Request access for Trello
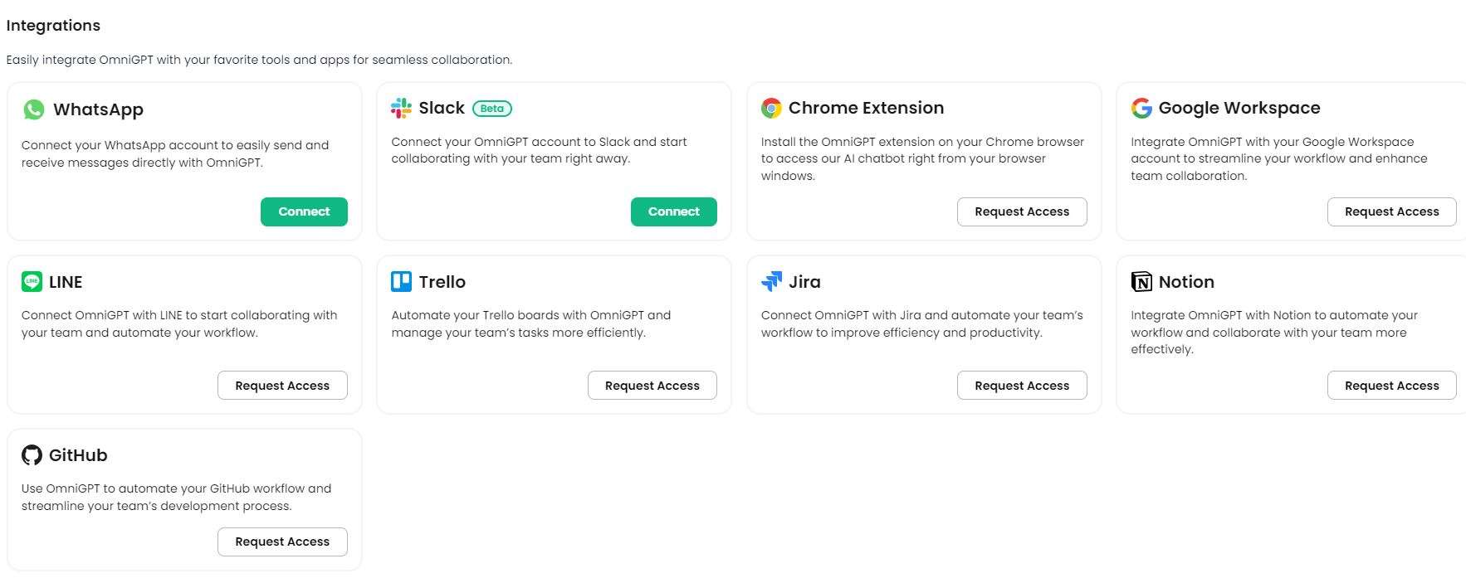Viewport: 1466px width, 583px height. pos(652,386)
